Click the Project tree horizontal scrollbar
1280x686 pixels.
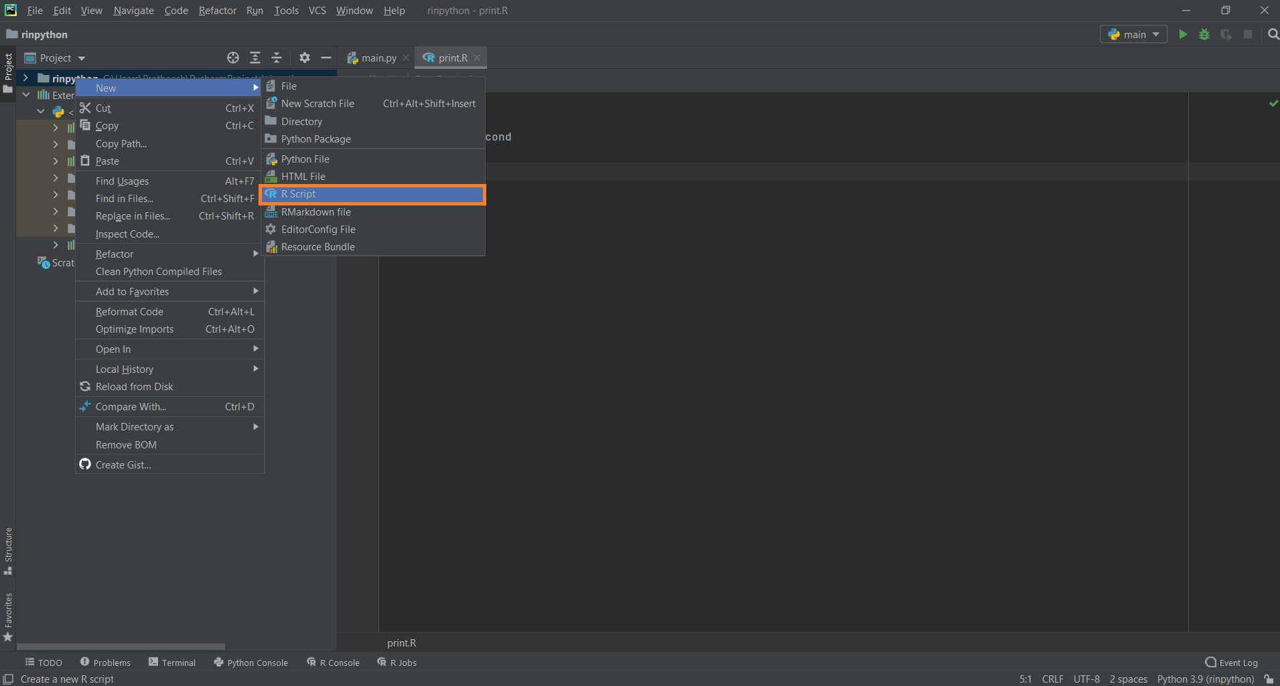coord(121,647)
